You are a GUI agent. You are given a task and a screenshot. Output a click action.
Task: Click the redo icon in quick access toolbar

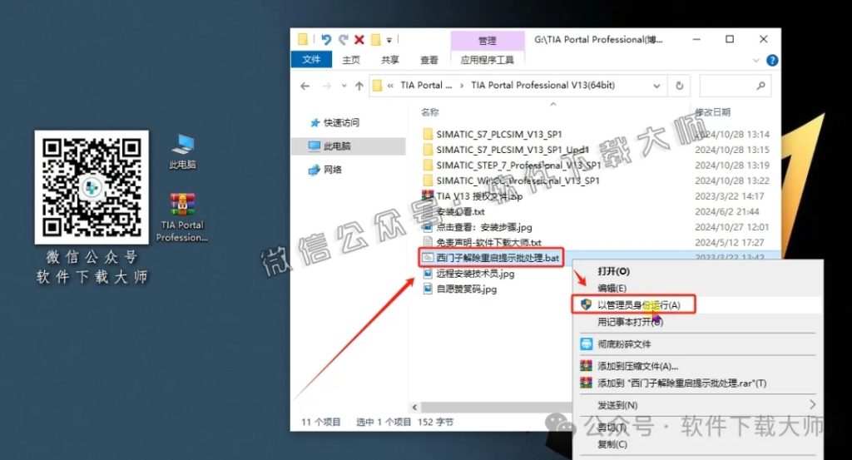tap(343, 39)
